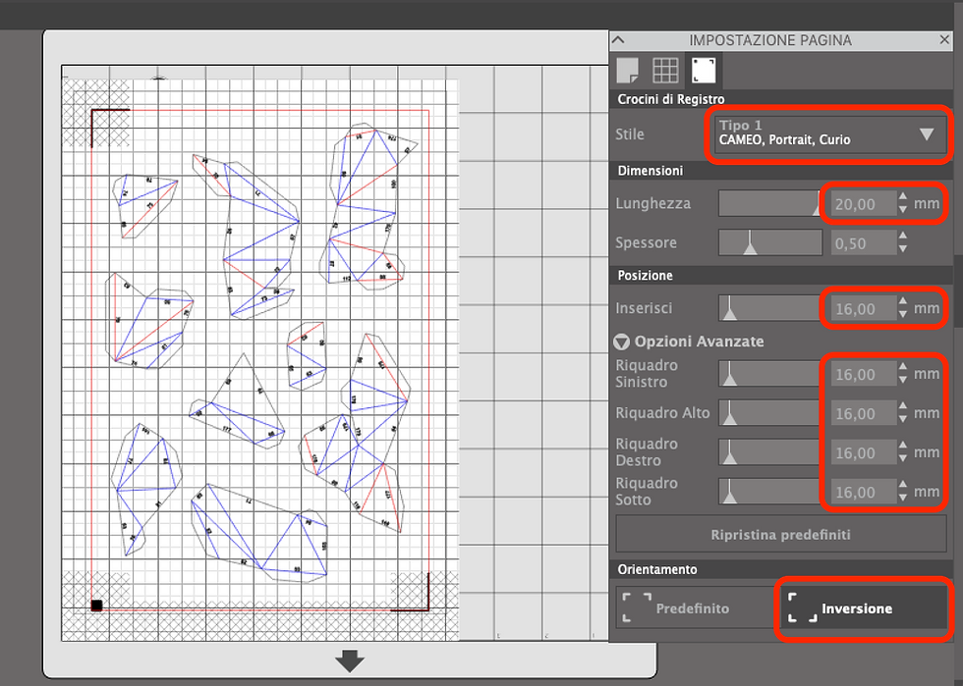Decrease Riquadro Alto with down arrow
The image size is (963, 686).
[x=903, y=419]
